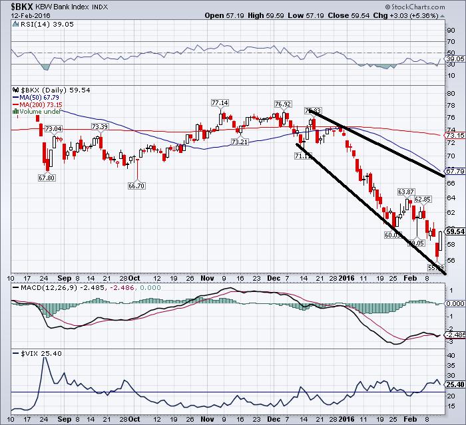Screen dimensions: 466x425
Task: Click the 73.39 price label
Action: [x=100, y=127]
